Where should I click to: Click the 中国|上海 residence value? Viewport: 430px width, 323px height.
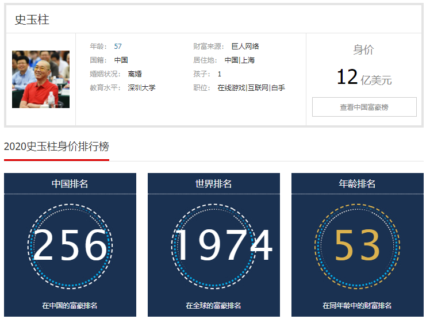click(x=239, y=60)
